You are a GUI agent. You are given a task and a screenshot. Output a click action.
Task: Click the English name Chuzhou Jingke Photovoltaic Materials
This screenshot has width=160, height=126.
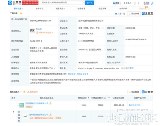(x=99, y=68)
